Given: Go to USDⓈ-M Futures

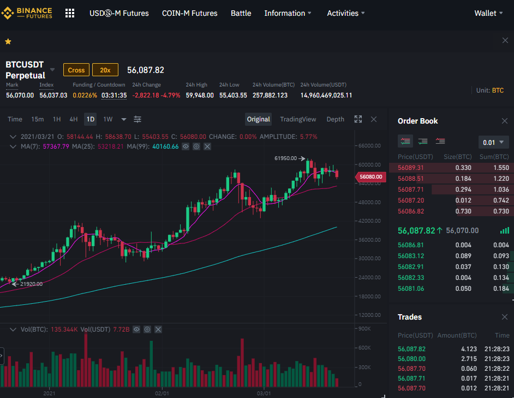Looking at the screenshot, I should [x=119, y=14].
